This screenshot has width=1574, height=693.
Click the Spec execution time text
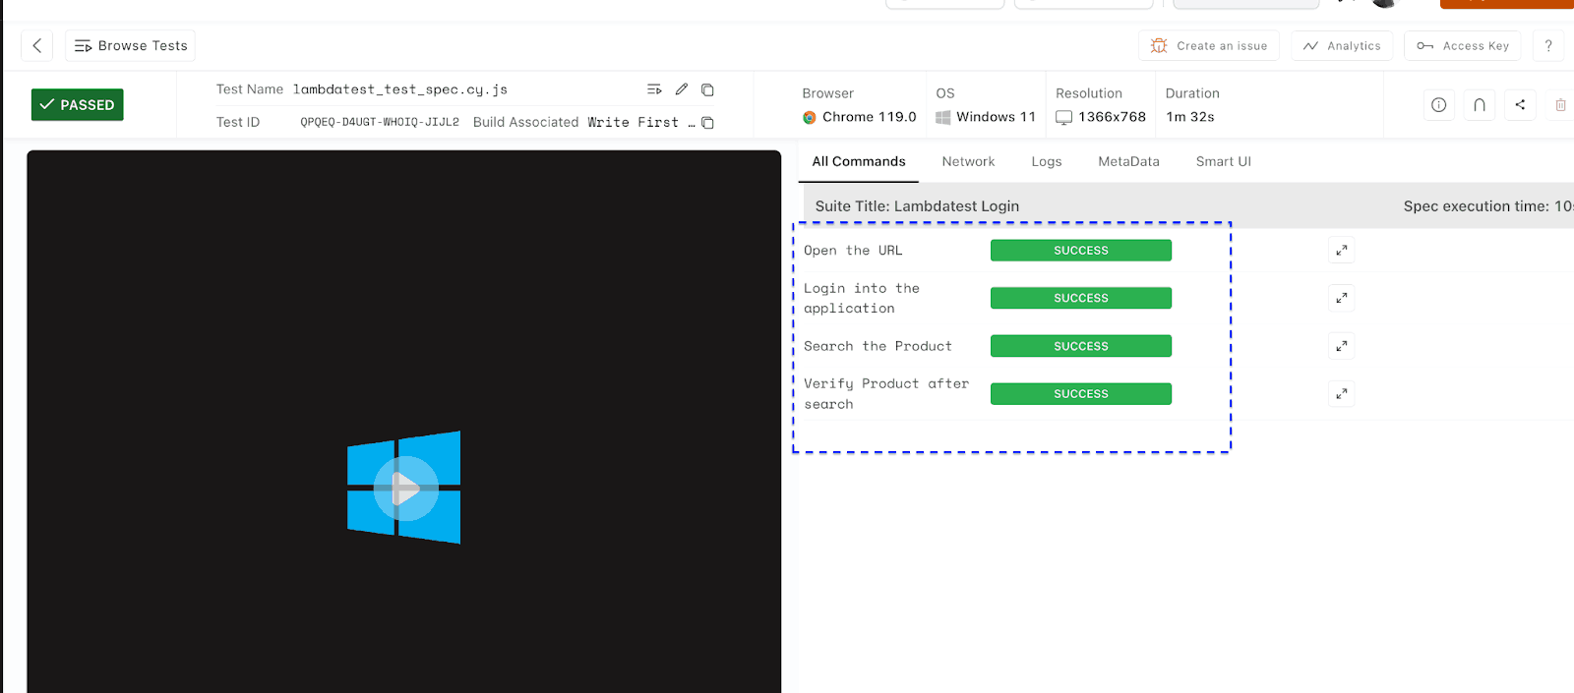[1487, 206]
